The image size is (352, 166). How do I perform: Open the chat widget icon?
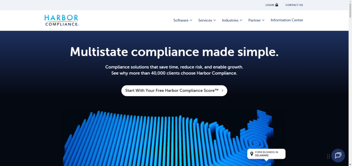(x=338, y=155)
